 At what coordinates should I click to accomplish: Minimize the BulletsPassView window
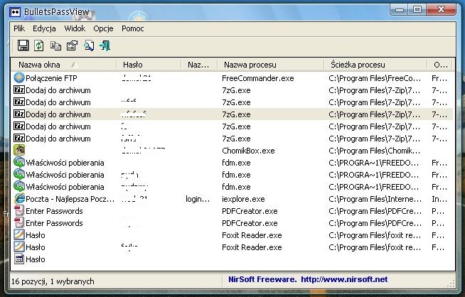coord(399,10)
